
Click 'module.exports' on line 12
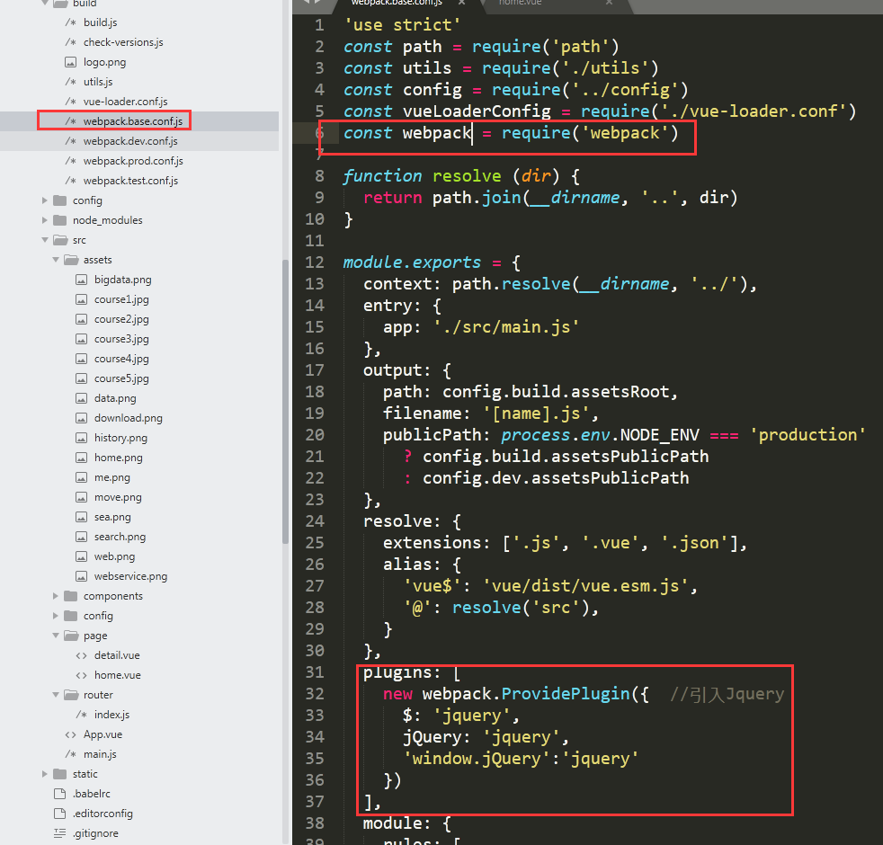412,262
